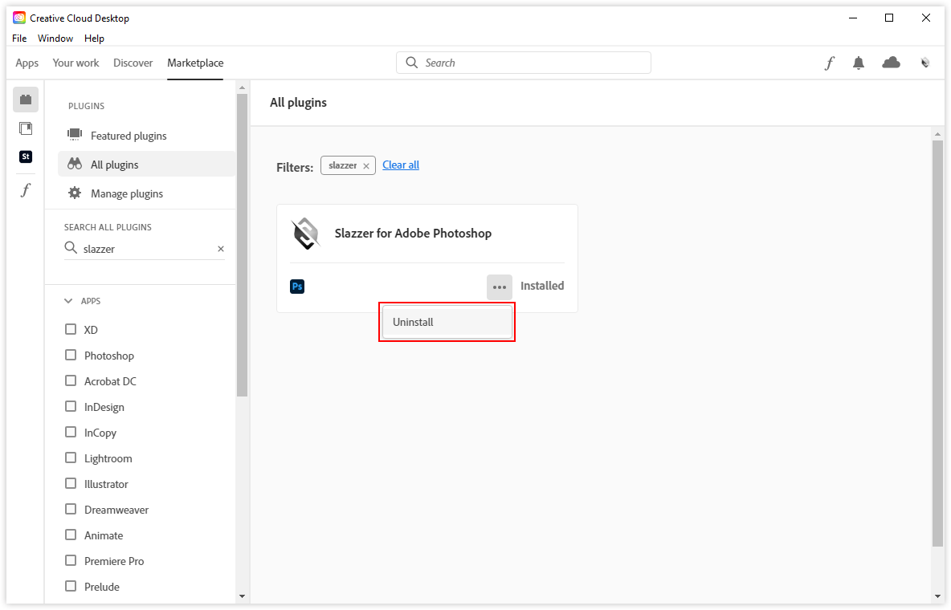
Task: Check the Photoshop app filter
Action: pos(71,355)
